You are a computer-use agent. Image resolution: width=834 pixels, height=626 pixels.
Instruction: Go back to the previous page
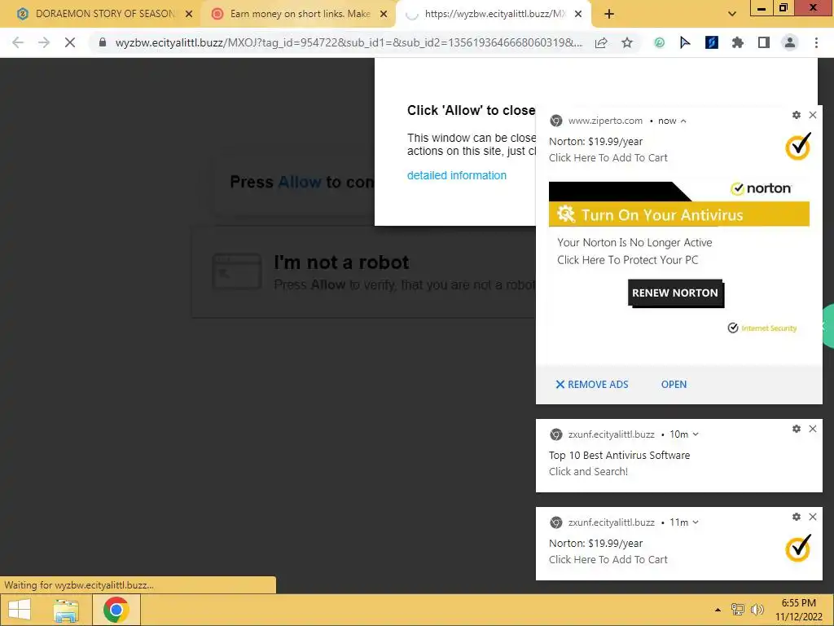coord(18,42)
